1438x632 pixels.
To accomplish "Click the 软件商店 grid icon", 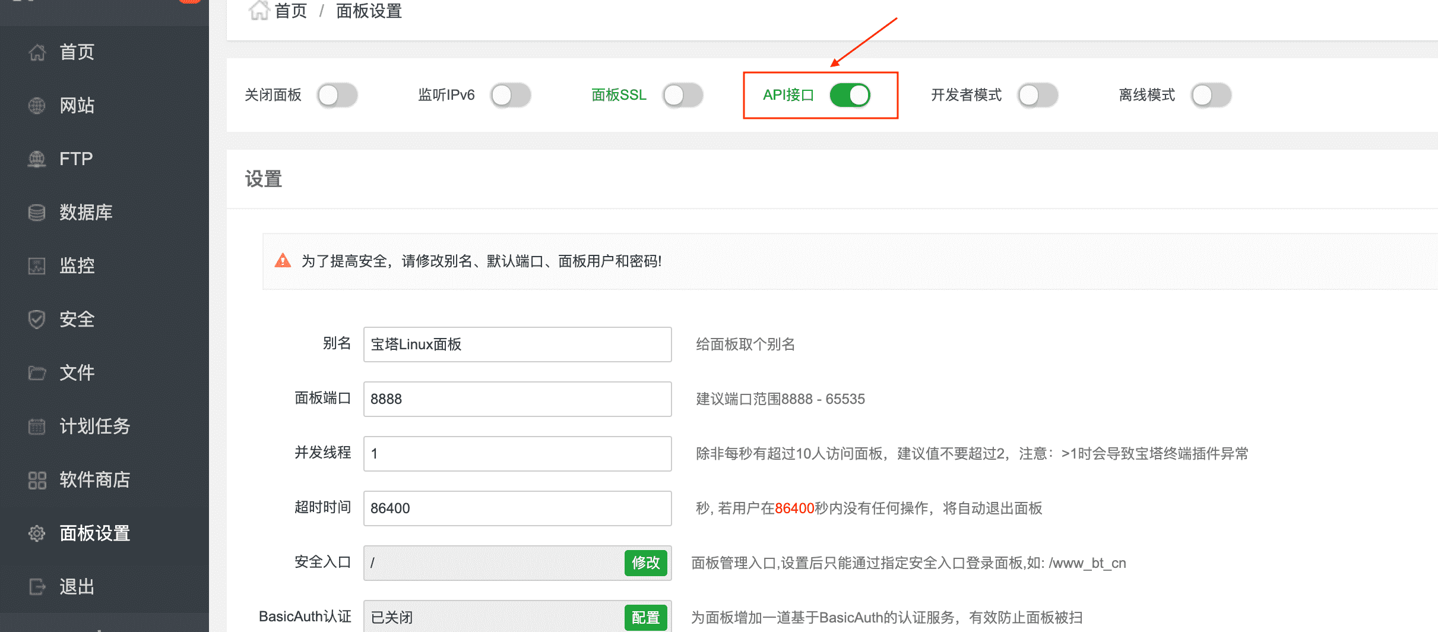I will pyautogui.click(x=37, y=480).
